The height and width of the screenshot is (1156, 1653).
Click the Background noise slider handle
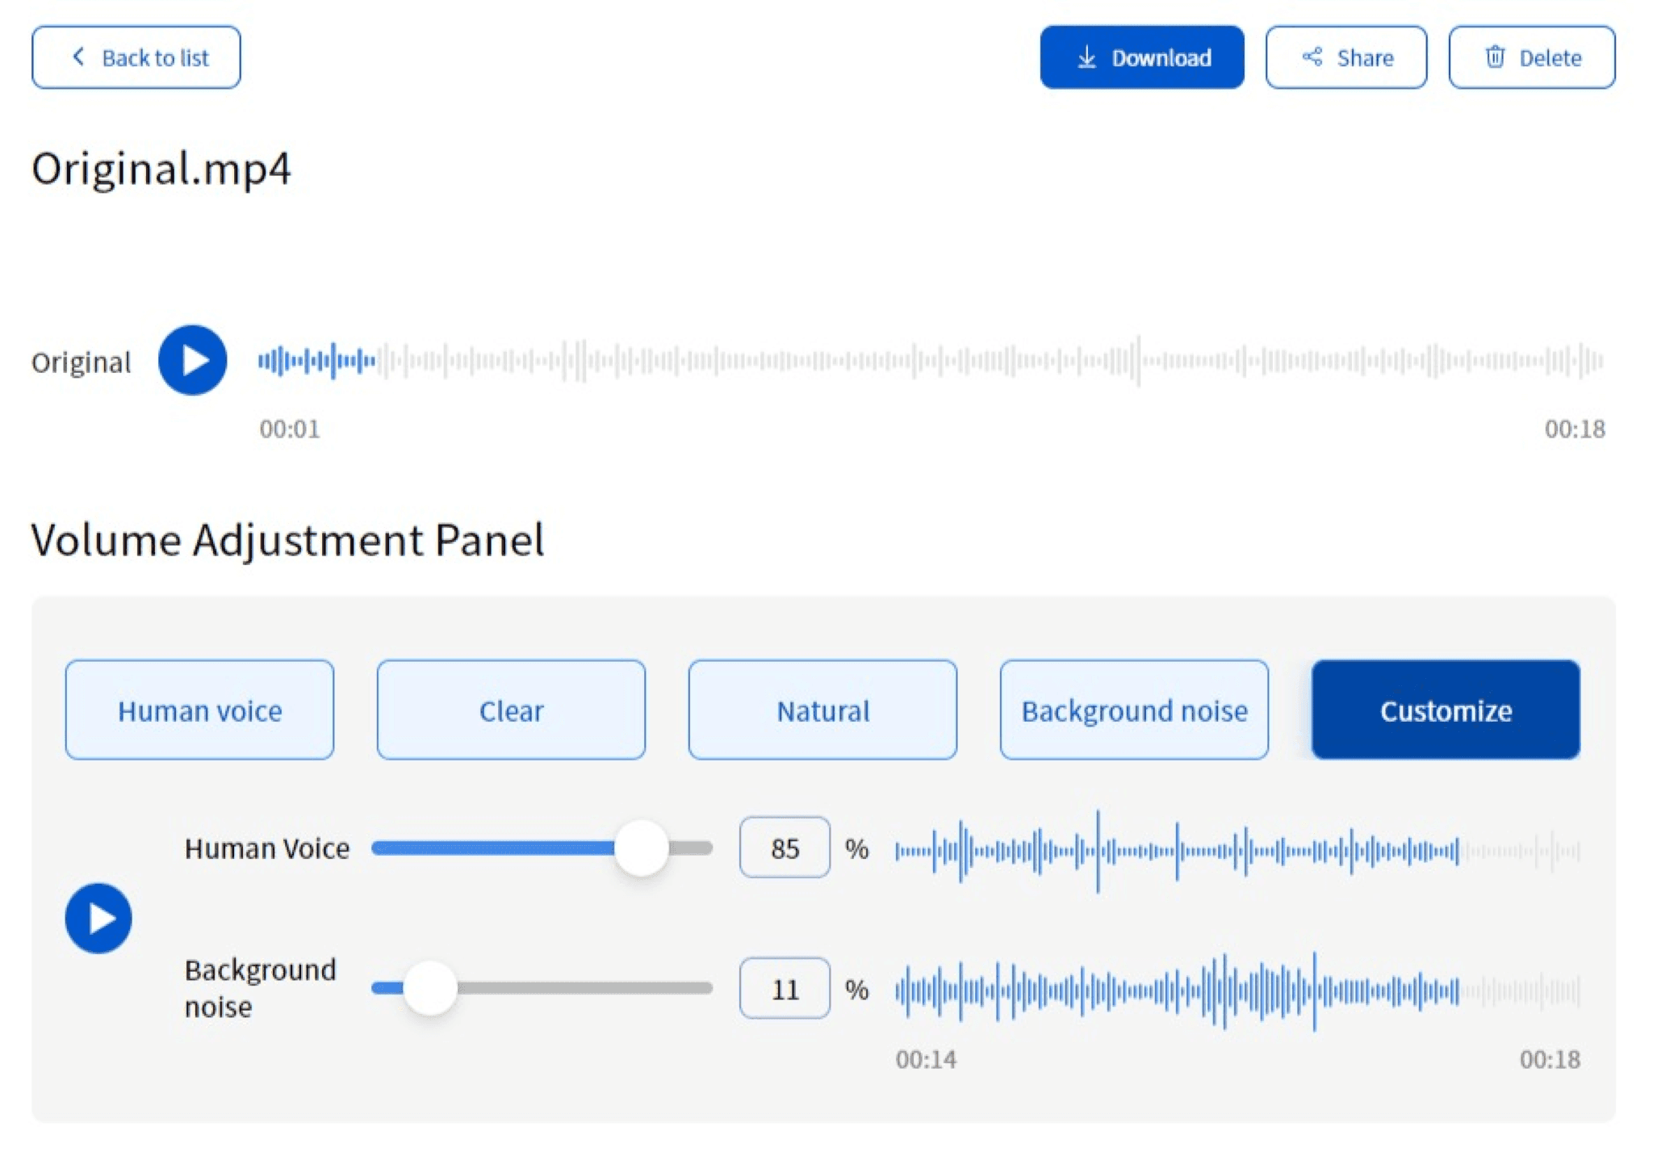point(430,988)
